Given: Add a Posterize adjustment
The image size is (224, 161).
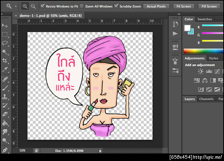Looking at the screenshot, I should (209, 90).
